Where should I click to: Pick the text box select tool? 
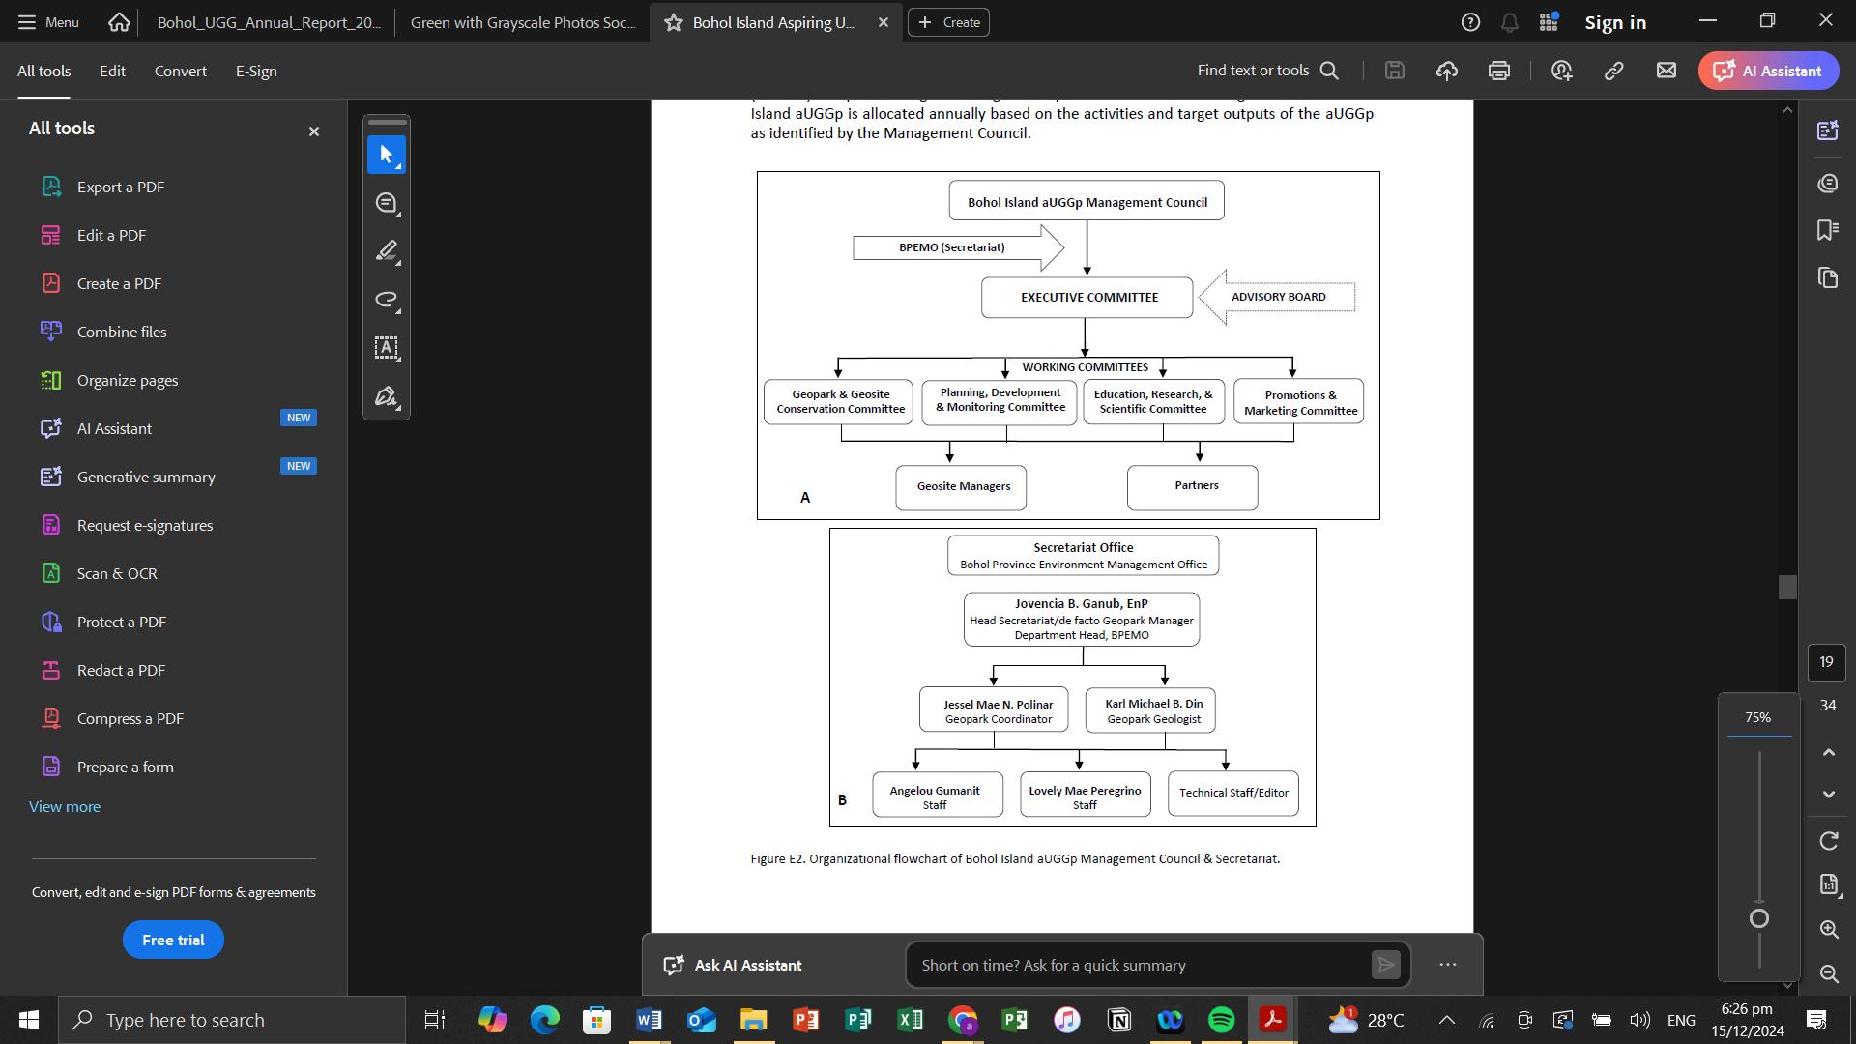tap(386, 348)
